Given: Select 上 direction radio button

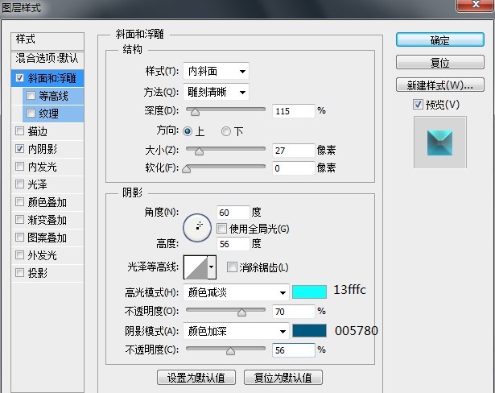Looking at the screenshot, I should pos(188,131).
